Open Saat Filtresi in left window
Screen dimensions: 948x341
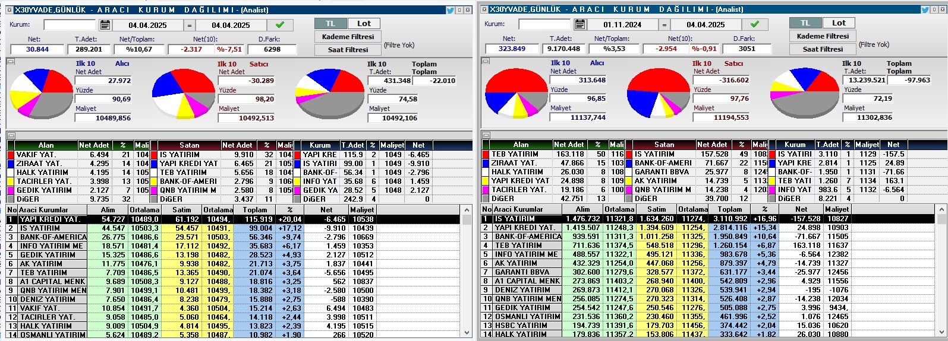pyautogui.click(x=348, y=50)
